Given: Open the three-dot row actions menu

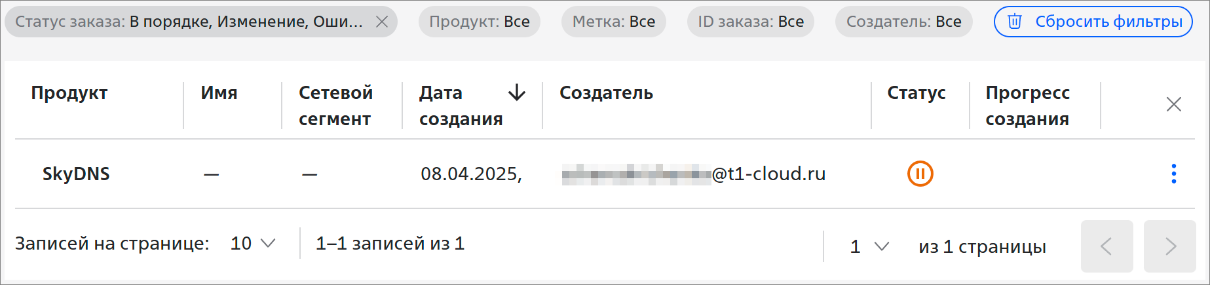Looking at the screenshot, I should coord(1173,174).
